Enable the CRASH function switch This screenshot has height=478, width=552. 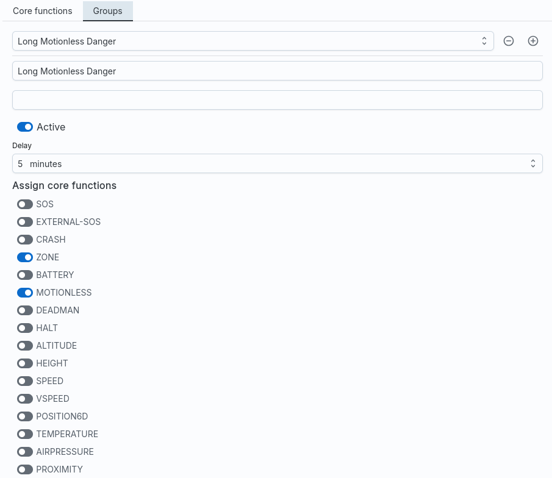25,240
